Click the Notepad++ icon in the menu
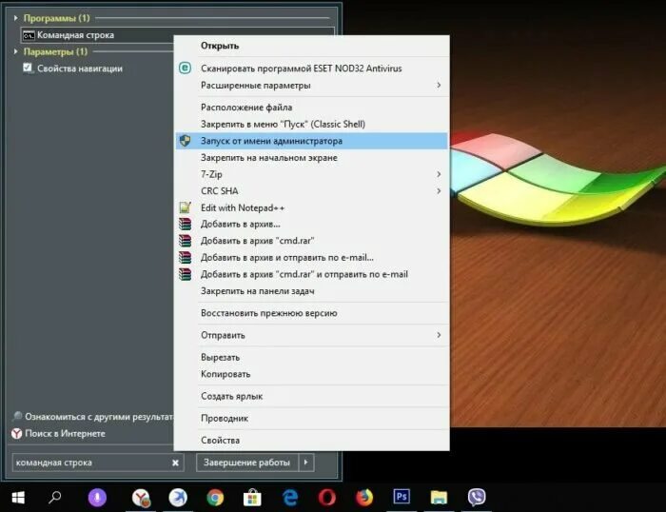This screenshot has width=666, height=512. 185,207
